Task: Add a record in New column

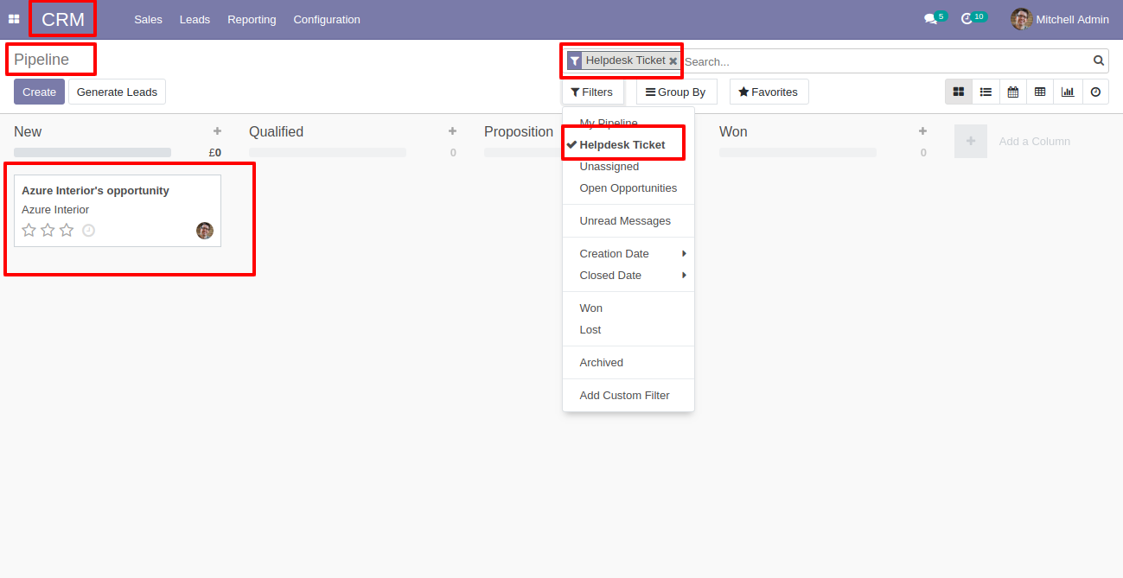Action: 217,131
